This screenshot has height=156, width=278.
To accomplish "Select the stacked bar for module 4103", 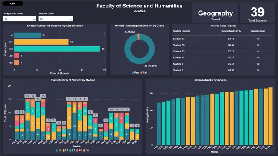I will pos(27,120).
